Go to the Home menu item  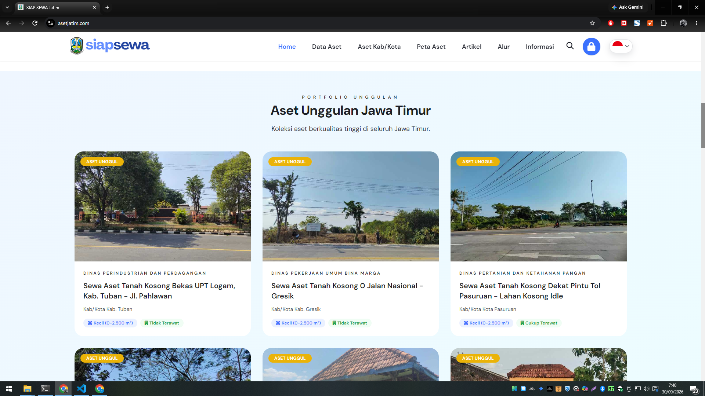[287, 47]
